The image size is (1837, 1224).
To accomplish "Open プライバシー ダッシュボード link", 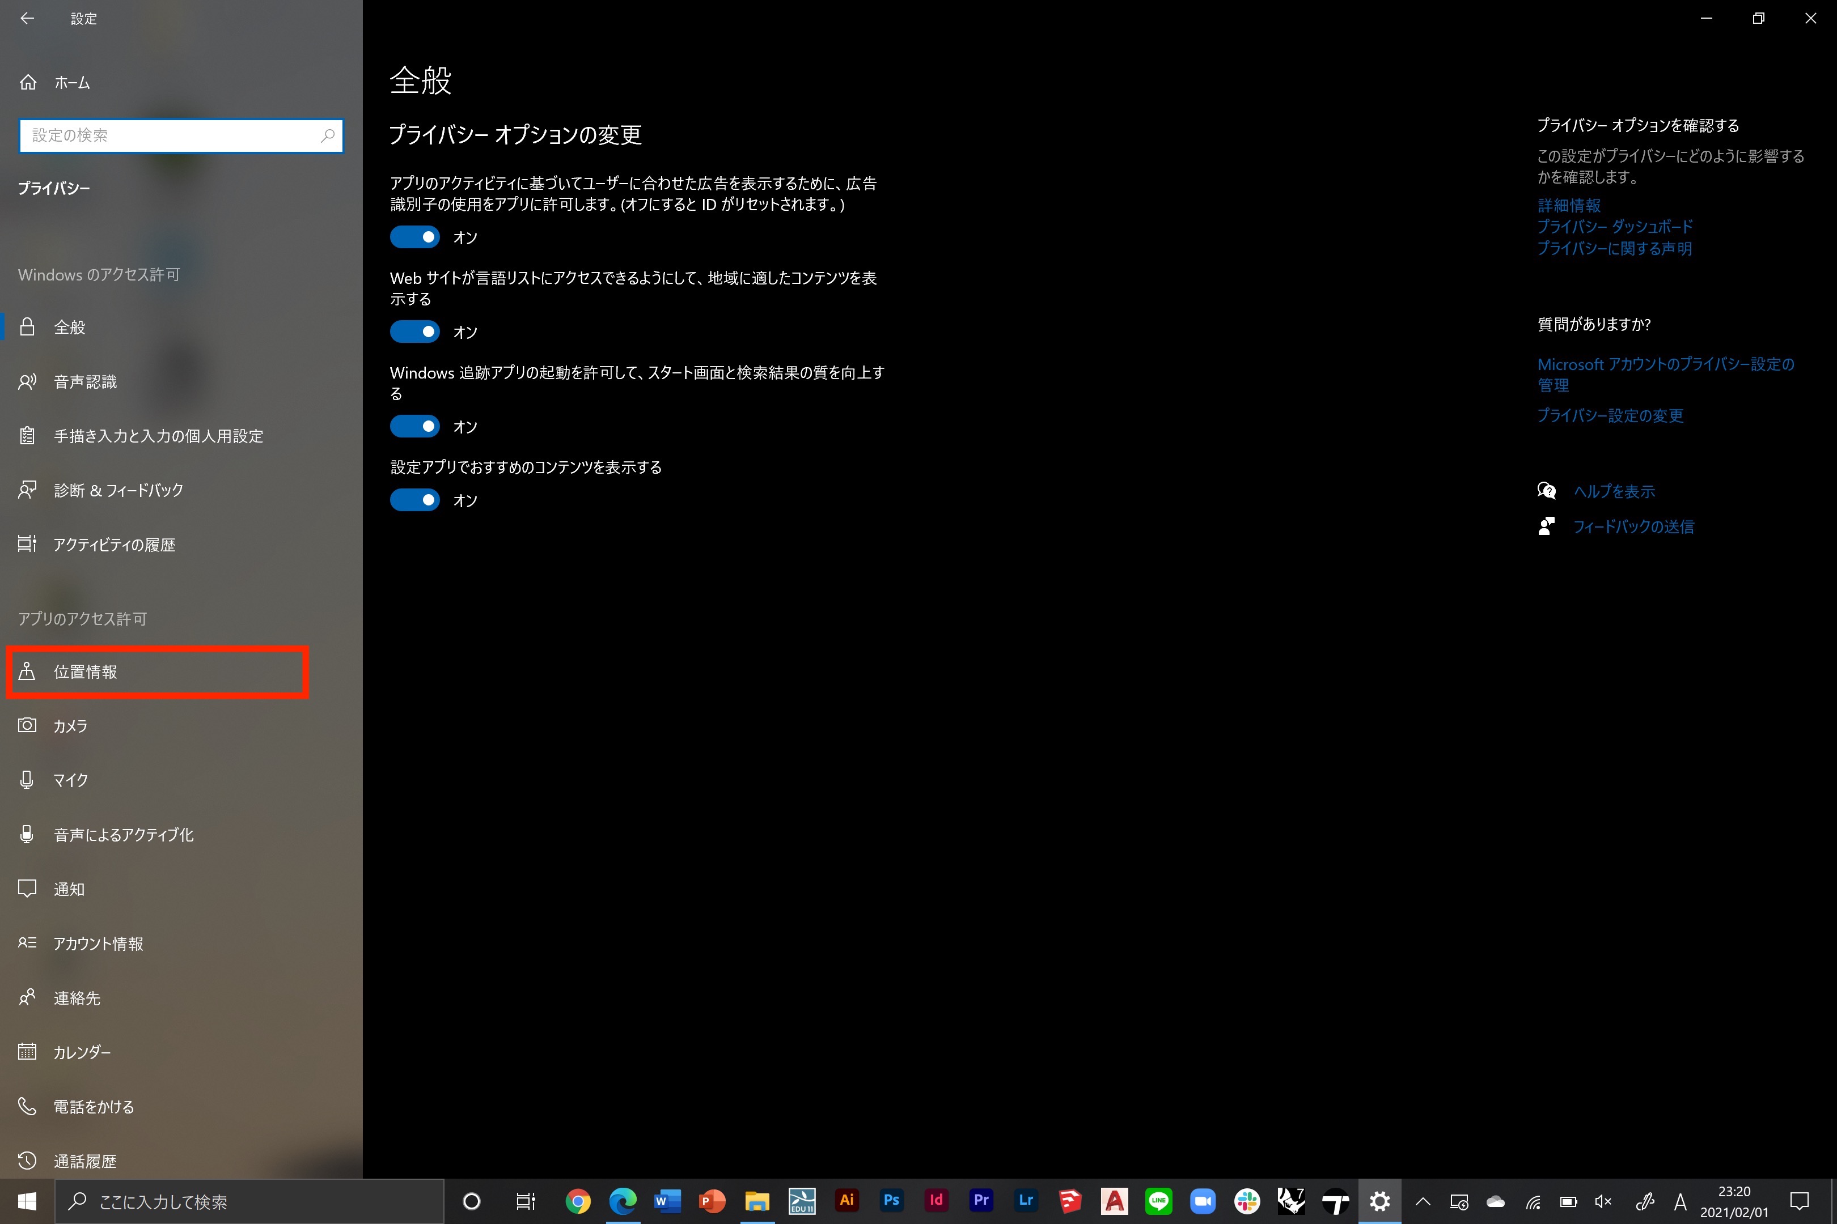I will click(x=1614, y=227).
